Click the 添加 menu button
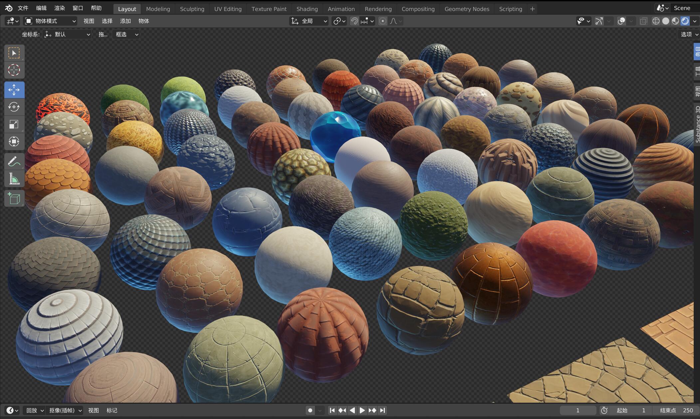Screen dimensions: 700x419 [125, 21]
